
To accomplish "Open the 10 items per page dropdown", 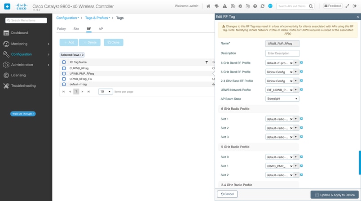I will 106,92.
